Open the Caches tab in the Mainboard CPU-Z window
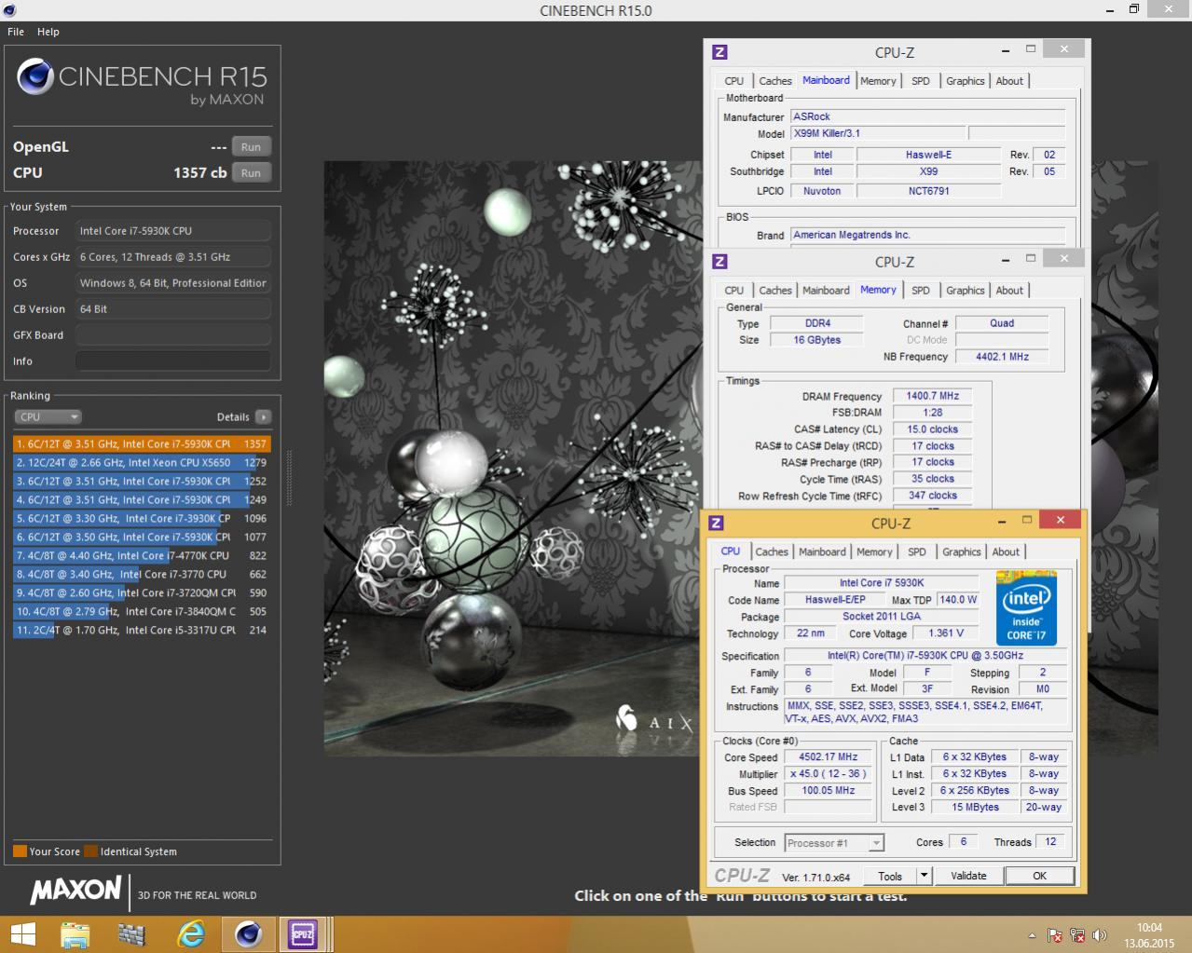This screenshot has height=953, width=1192. point(774,81)
